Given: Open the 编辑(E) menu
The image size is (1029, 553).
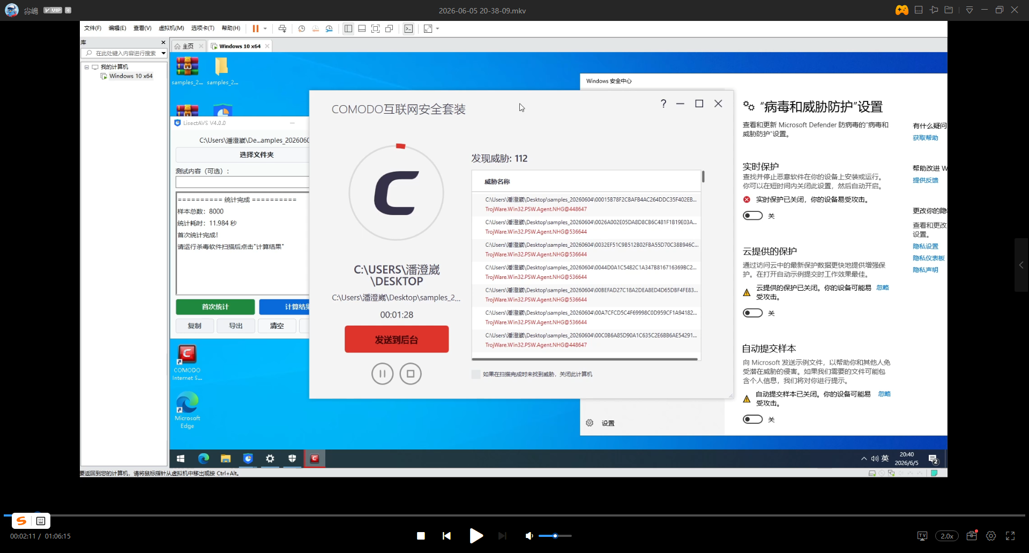Looking at the screenshot, I should (117, 28).
